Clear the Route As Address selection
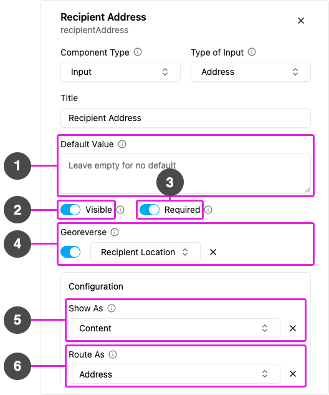Screen dimensions: 329x395 tap(293, 374)
